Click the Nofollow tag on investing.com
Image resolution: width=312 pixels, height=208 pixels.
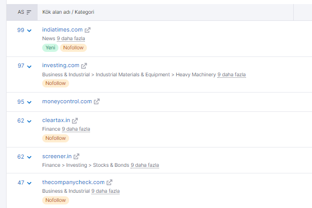55,83
